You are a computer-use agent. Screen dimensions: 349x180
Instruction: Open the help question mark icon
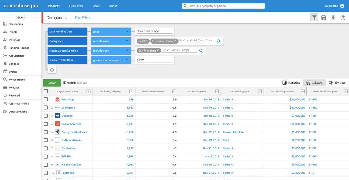(343, 18)
